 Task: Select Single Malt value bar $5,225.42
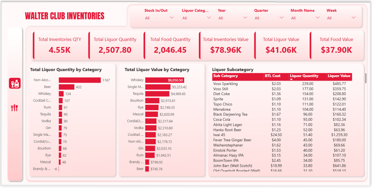tap(158, 87)
